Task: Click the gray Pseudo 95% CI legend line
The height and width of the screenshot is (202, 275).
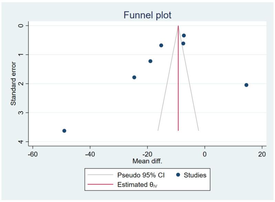Action: pyautogui.click(x=100, y=175)
